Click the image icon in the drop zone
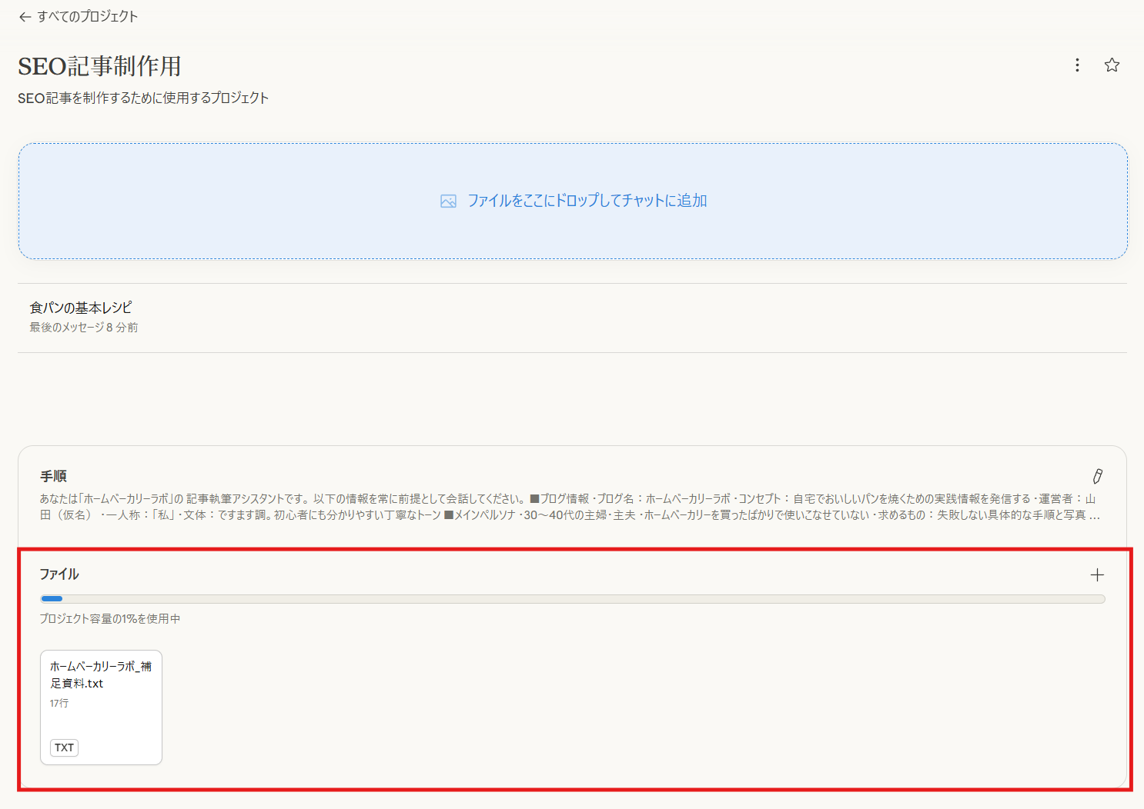 tap(448, 200)
